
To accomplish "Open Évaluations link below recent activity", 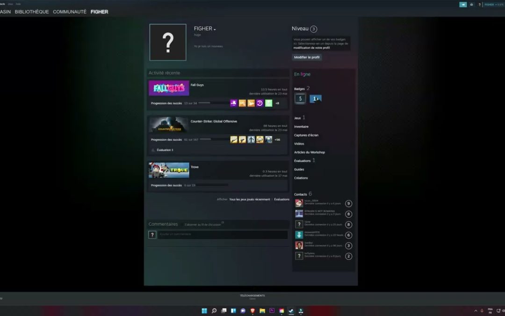I will pos(281,199).
